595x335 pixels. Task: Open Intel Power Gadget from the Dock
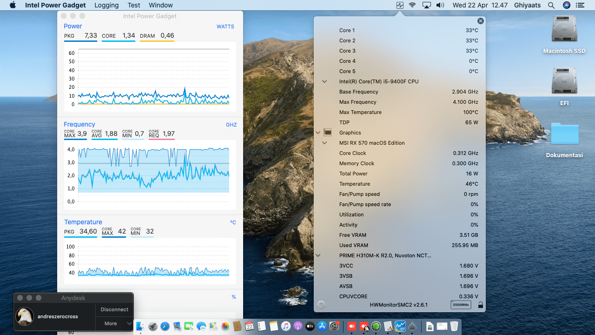[x=399, y=326]
